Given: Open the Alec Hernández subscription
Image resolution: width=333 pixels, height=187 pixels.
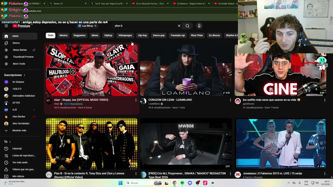Looking at the screenshot, I should (20, 123).
